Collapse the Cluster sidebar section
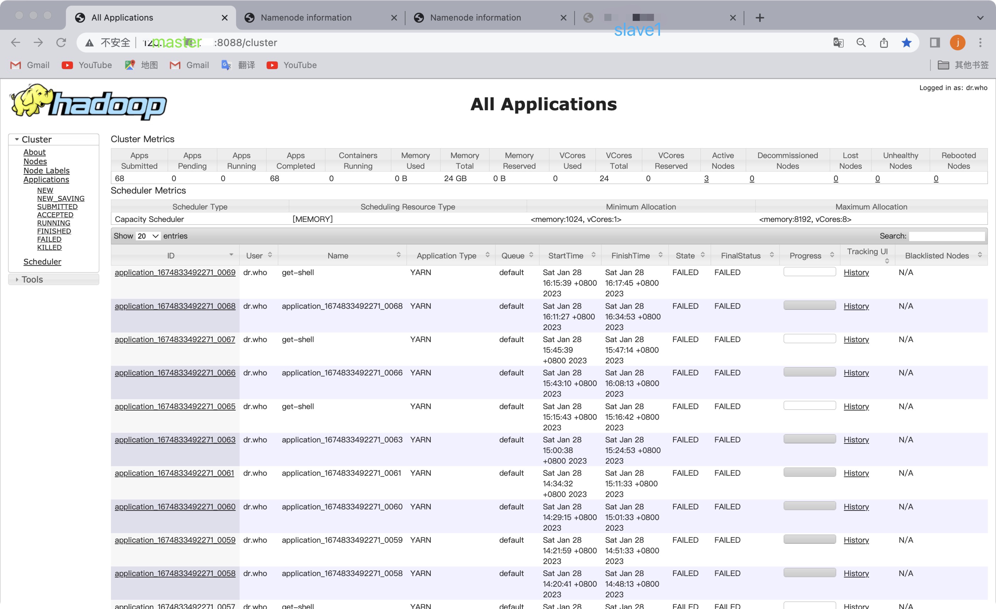This screenshot has height=609, width=996. click(54, 140)
